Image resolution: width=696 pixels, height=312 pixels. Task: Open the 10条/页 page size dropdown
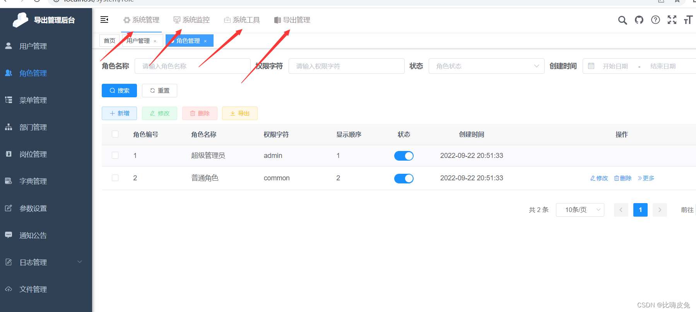click(580, 210)
